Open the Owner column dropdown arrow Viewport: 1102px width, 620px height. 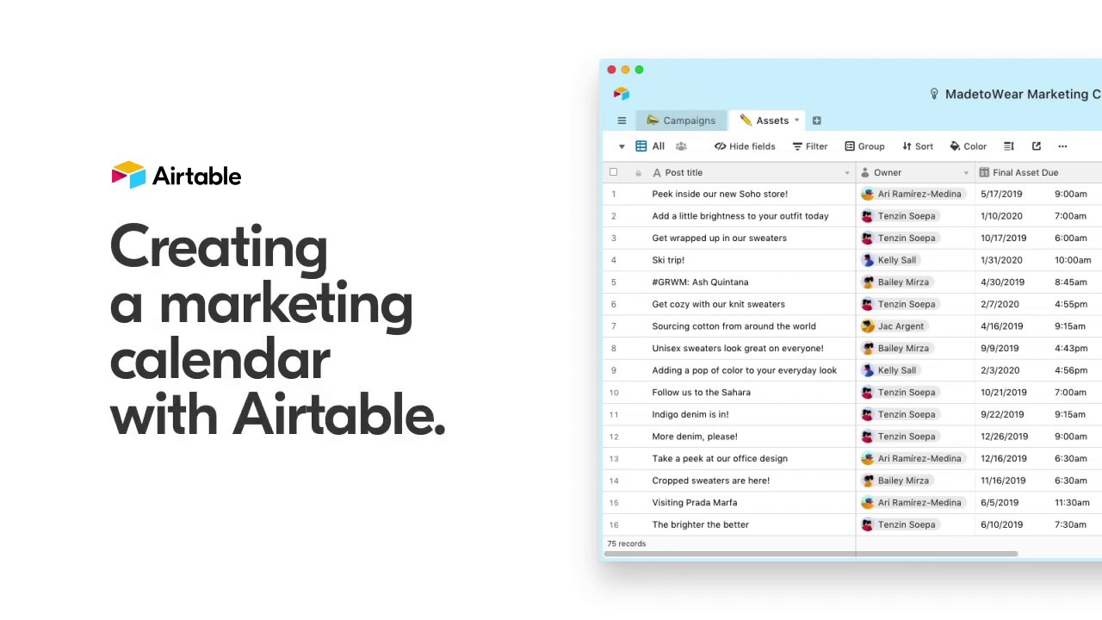pos(966,173)
